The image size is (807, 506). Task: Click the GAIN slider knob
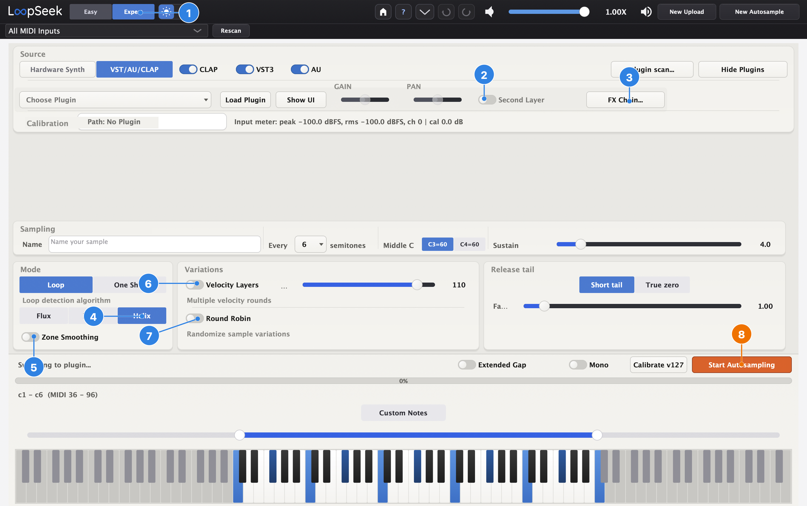365,100
